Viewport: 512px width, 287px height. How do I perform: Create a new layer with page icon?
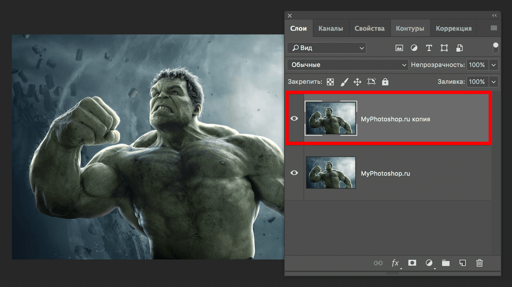pyautogui.click(x=462, y=263)
